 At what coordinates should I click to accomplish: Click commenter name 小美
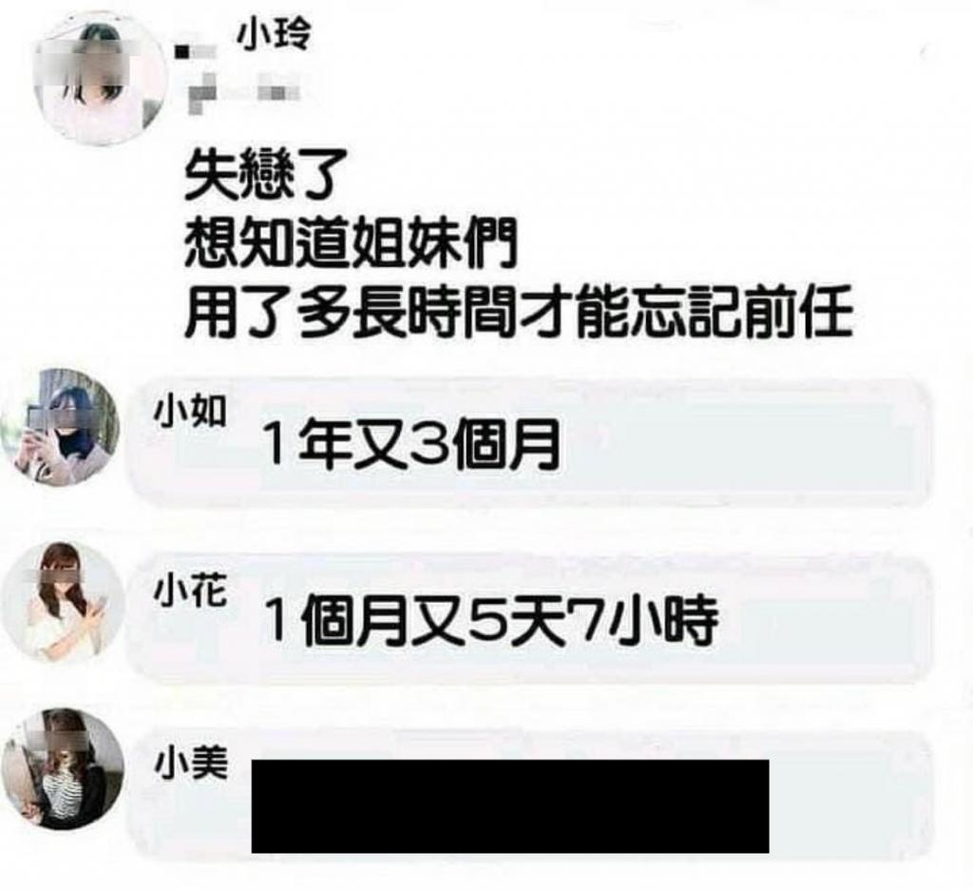tap(190, 764)
